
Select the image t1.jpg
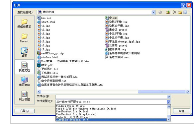pyautogui.click(x=44, y=26)
